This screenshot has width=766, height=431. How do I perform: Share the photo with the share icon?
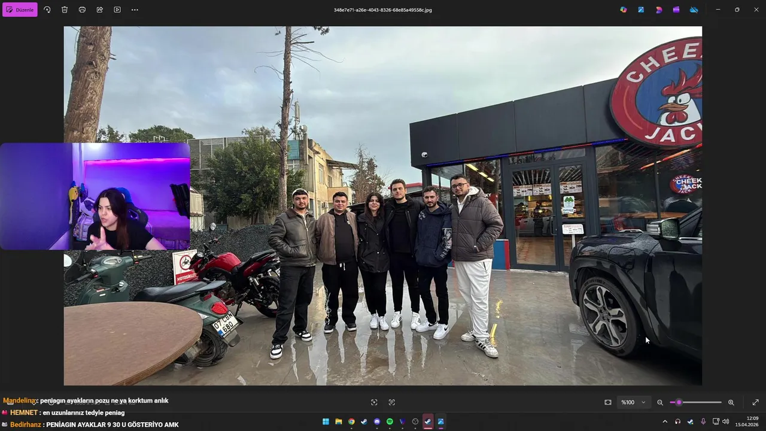click(99, 10)
